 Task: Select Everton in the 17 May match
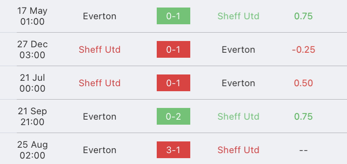100,16
